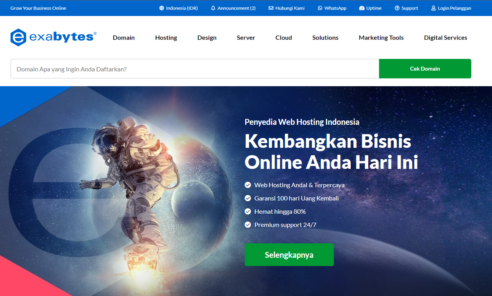This screenshot has height=296, width=492.
Task: Click the WhatsApp icon in top bar
Action: click(x=320, y=8)
